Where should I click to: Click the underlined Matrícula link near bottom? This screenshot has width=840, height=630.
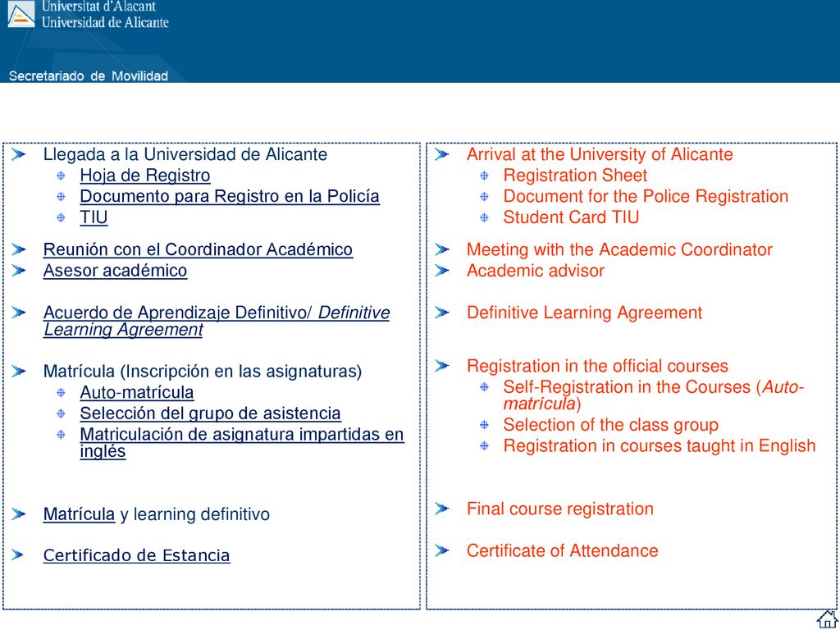point(79,514)
